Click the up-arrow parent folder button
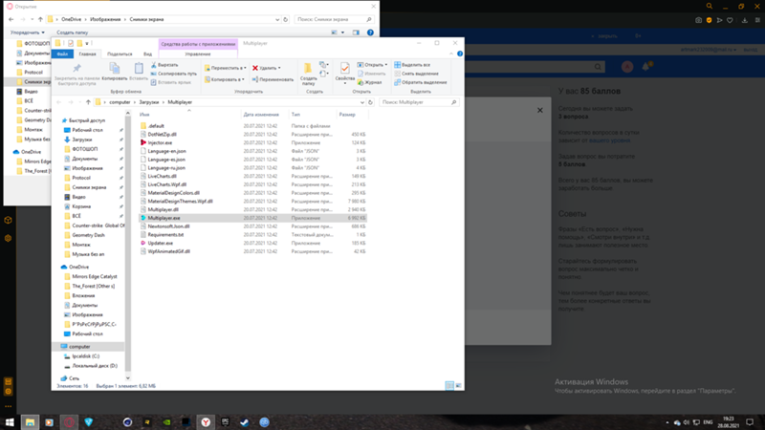 88,102
